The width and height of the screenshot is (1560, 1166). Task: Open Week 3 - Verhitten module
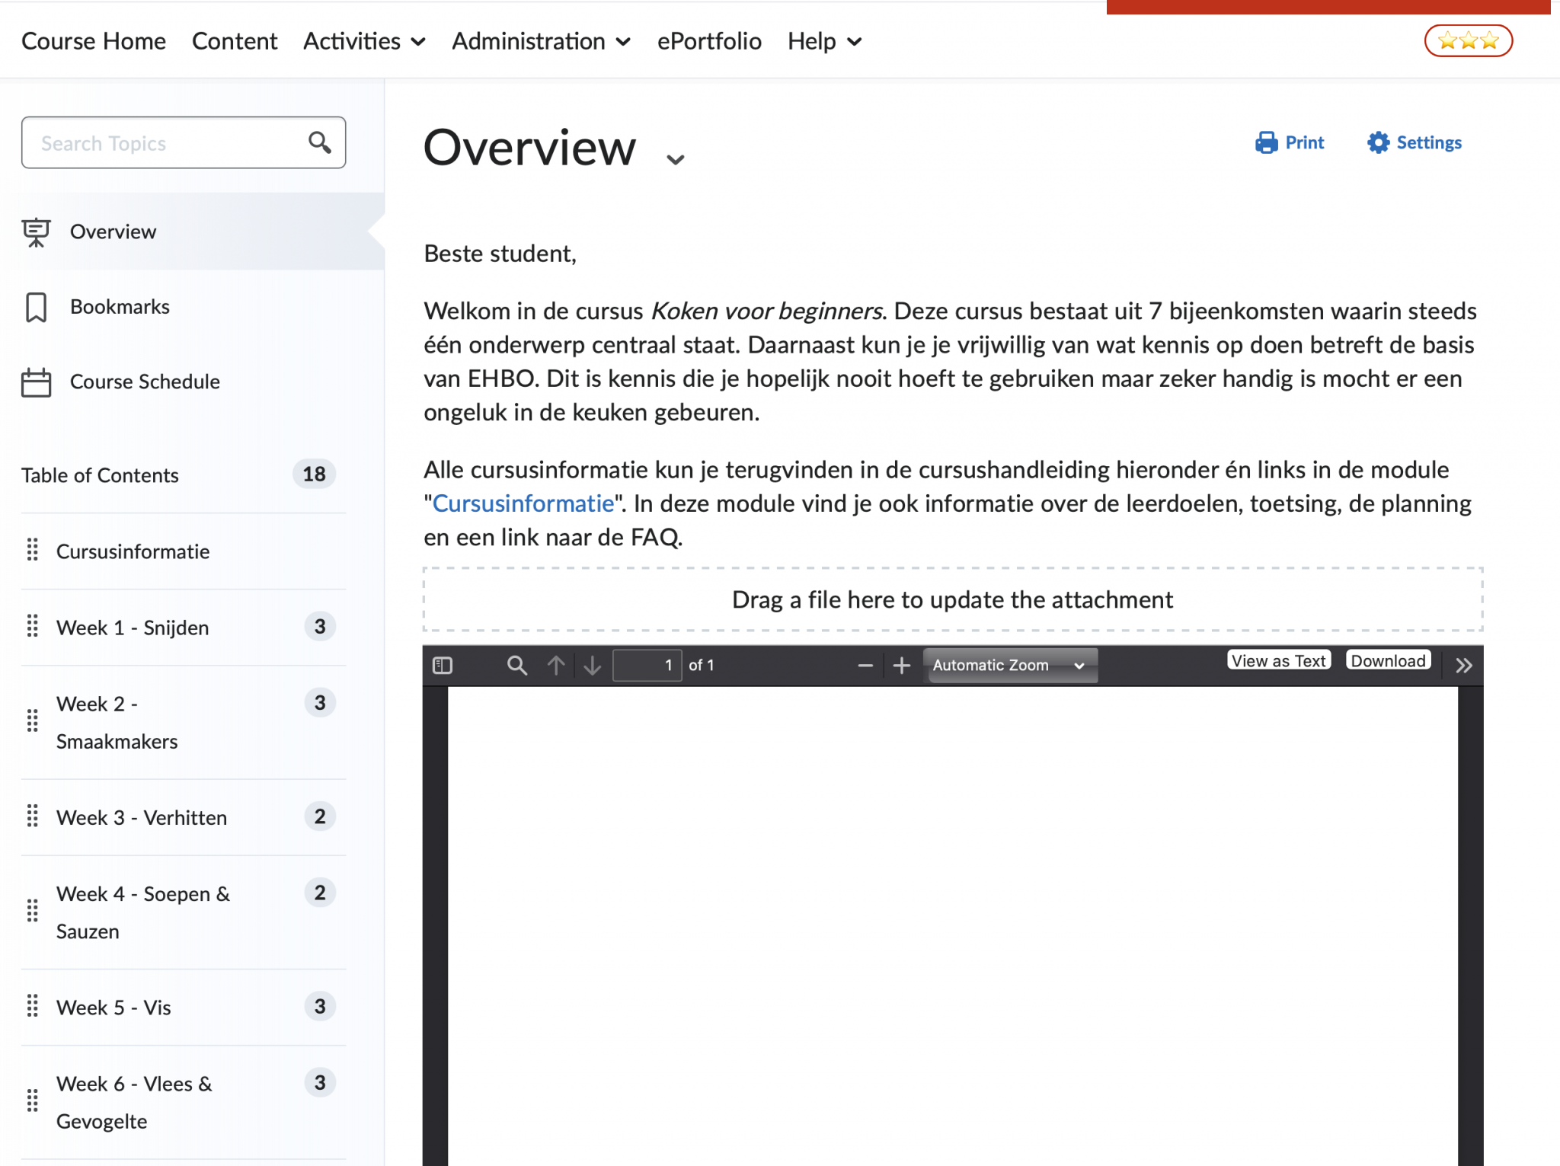142,817
